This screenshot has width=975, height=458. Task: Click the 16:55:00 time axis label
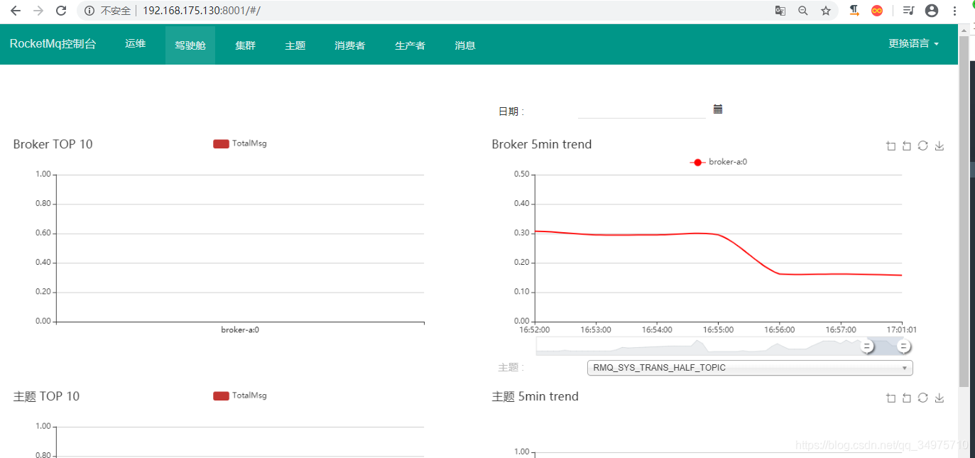pyautogui.click(x=718, y=329)
